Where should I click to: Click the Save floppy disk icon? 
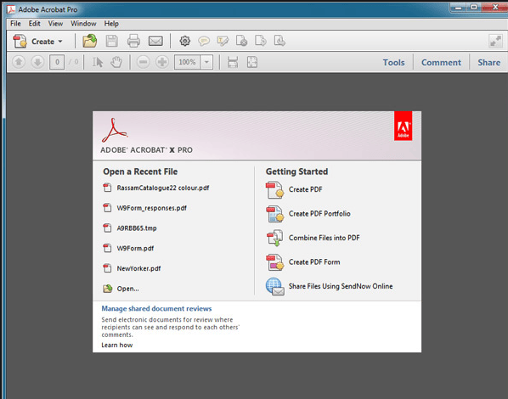pyautogui.click(x=112, y=41)
